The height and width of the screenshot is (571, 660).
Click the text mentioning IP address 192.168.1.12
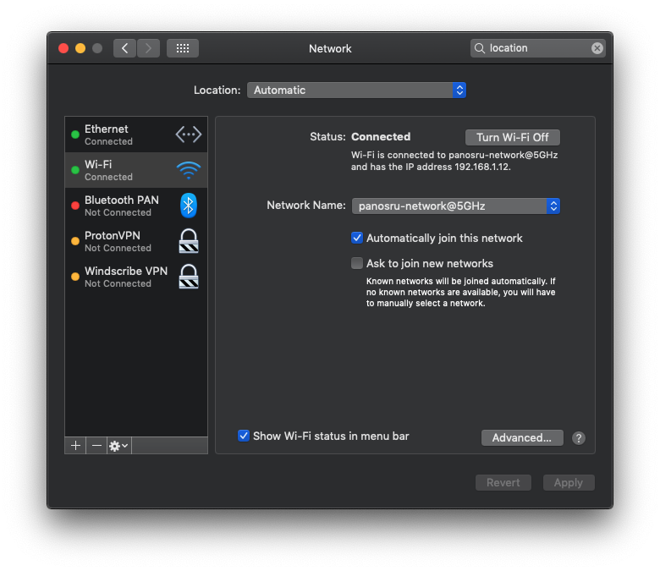click(x=454, y=161)
